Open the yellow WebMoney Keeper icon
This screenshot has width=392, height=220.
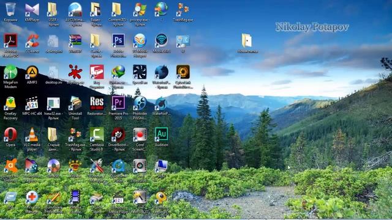coord(161,197)
